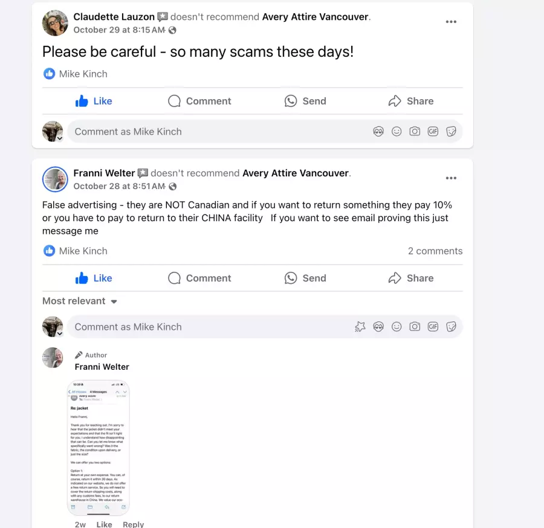Image resolution: width=544 pixels, height=528 pixels.
Task: Click star icon in Franni's comment box
Action: coord(360,327)
